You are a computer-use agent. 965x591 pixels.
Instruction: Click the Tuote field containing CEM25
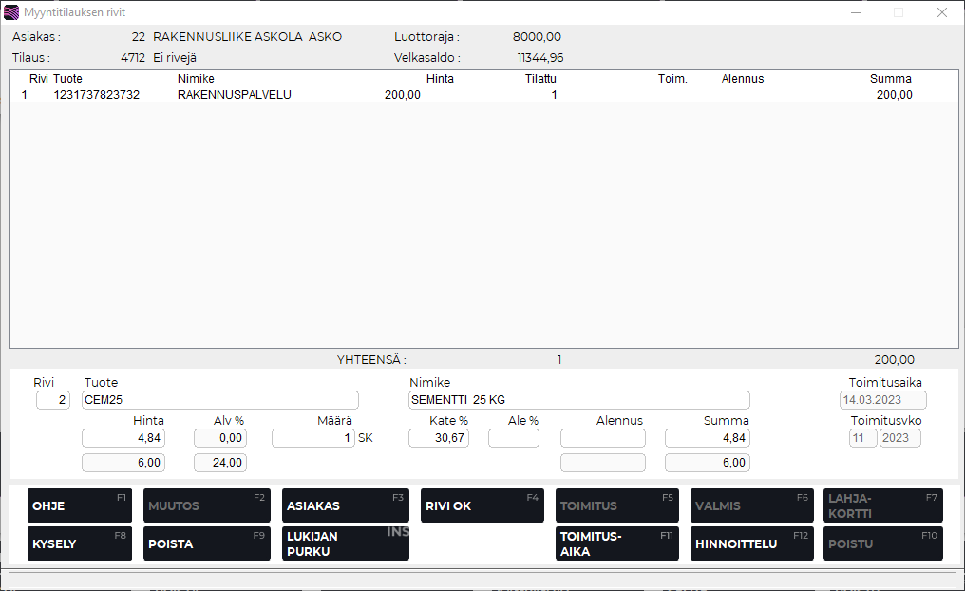[x=220, y=400]
